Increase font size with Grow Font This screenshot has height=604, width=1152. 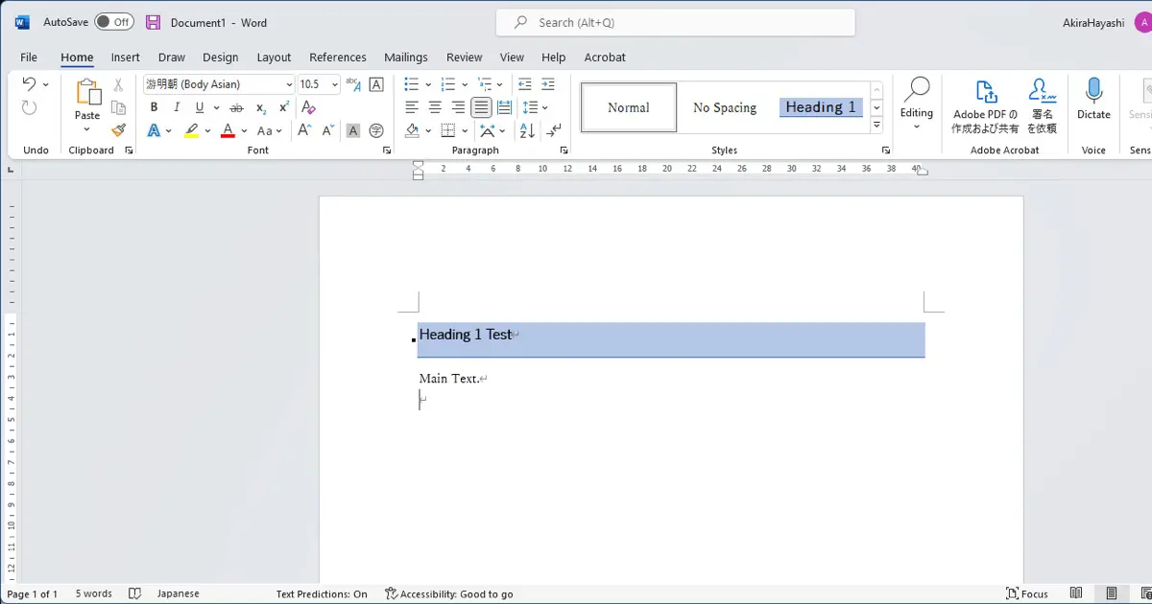[305, 130]
